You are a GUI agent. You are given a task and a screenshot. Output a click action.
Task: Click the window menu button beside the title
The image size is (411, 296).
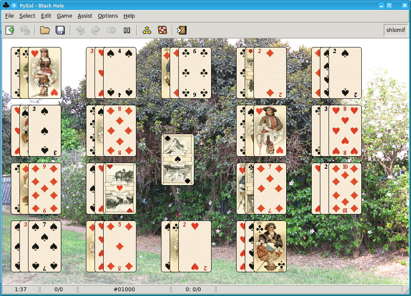(x=14, y=5)
